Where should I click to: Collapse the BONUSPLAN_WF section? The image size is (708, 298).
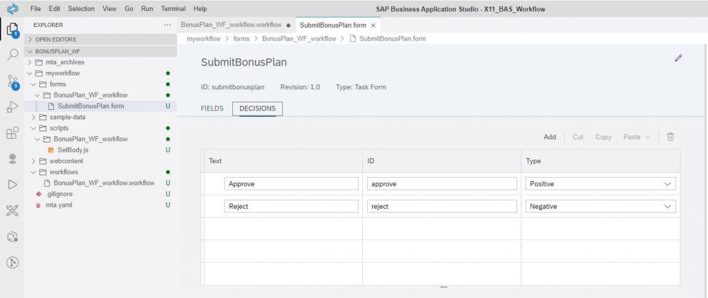click(x=101, y=51)
